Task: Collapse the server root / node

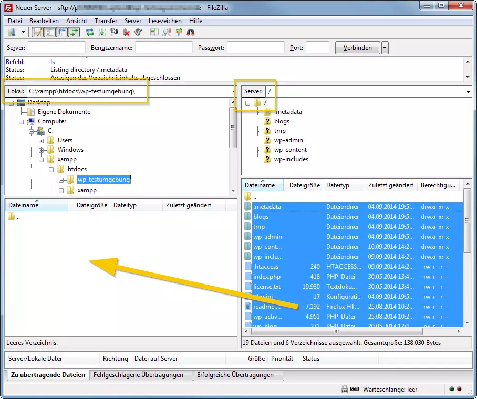Action: pos(247,103)
